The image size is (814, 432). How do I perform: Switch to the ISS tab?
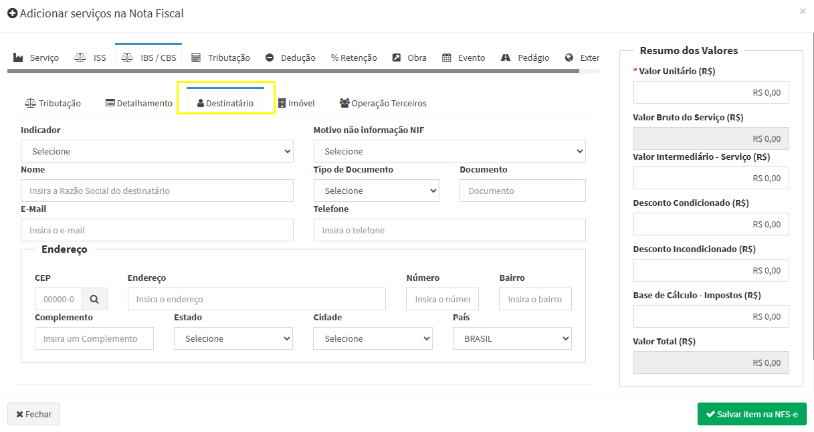(90, 58)
